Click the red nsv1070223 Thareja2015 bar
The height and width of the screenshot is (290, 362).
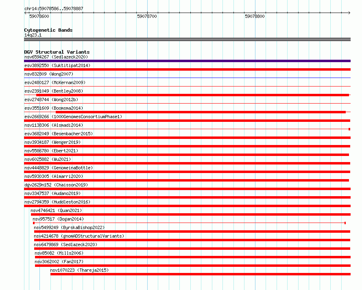point(201,274)
